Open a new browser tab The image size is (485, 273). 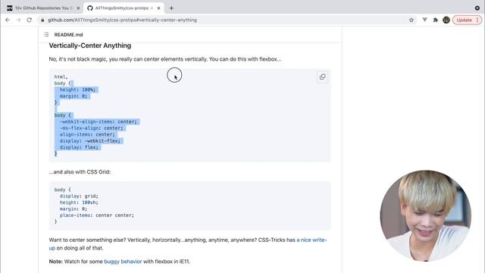[x=171, y=8]
